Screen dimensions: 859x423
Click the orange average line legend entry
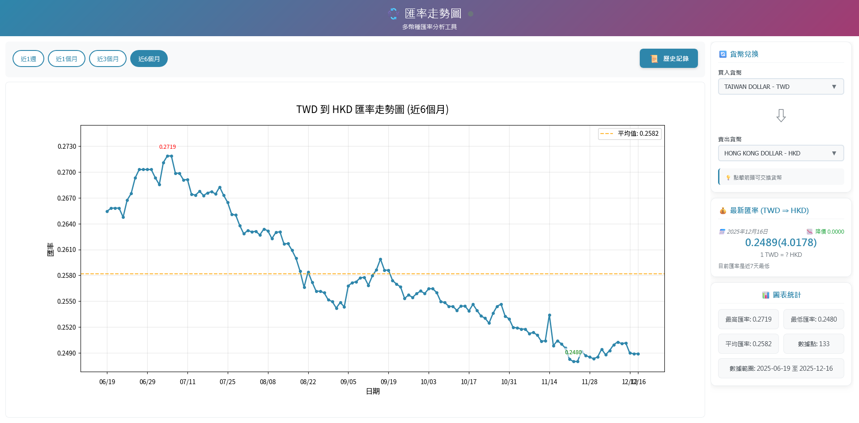click(x=629, y=134)
